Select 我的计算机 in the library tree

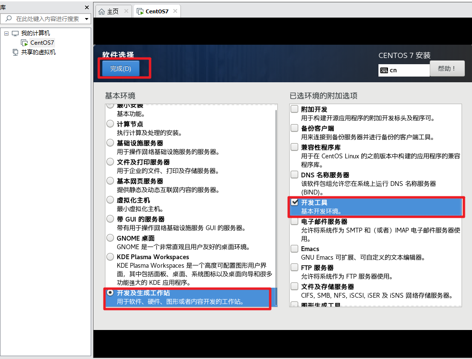[x=36, y=33]
